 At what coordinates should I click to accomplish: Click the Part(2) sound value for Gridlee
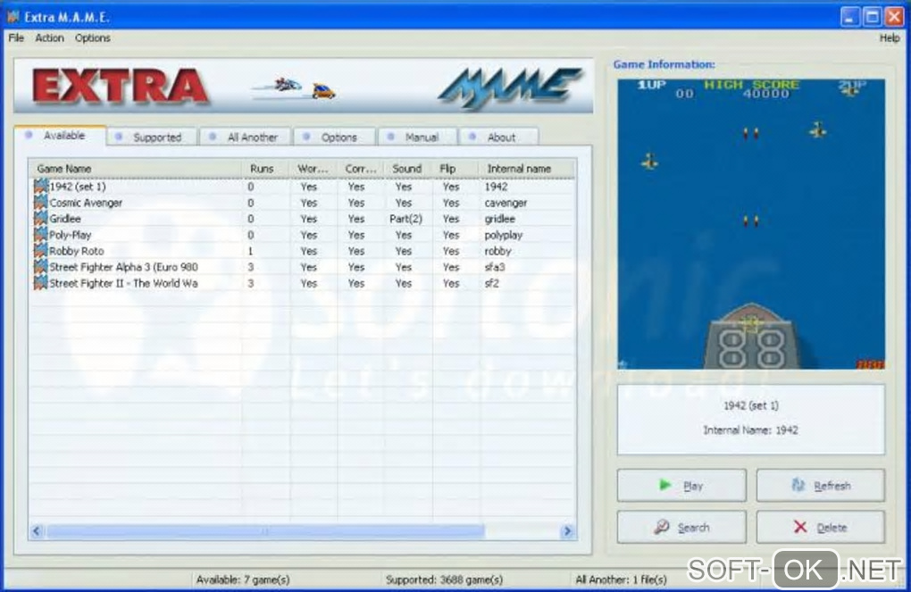(405, 219)
